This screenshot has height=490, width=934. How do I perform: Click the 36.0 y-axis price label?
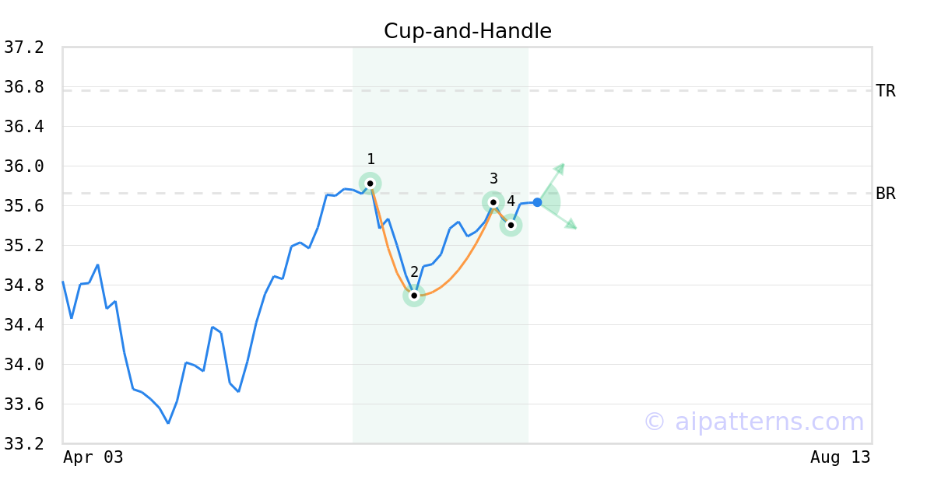[x=24, y=166]
